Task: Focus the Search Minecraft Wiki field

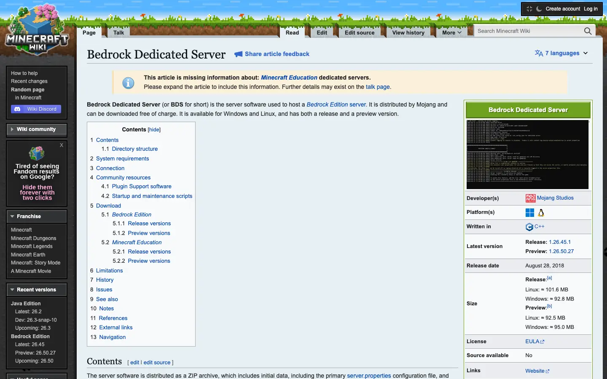Action: (x=529, y=31)
